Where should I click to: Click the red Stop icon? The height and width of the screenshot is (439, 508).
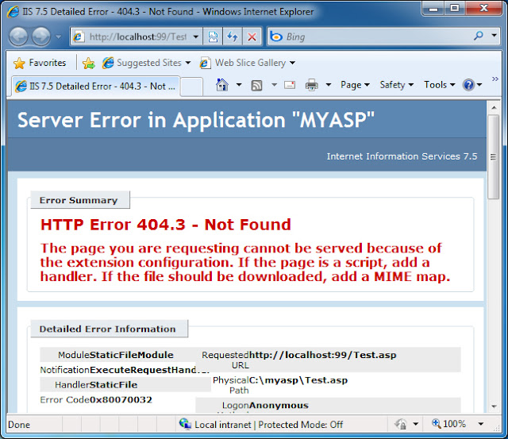[252, 37]
